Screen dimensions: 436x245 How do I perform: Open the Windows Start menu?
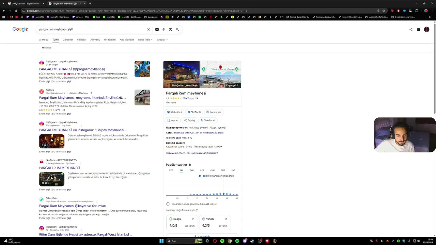[x=161, y=241]
